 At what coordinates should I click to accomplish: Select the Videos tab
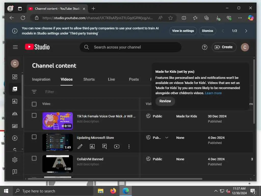click(67, 79)
